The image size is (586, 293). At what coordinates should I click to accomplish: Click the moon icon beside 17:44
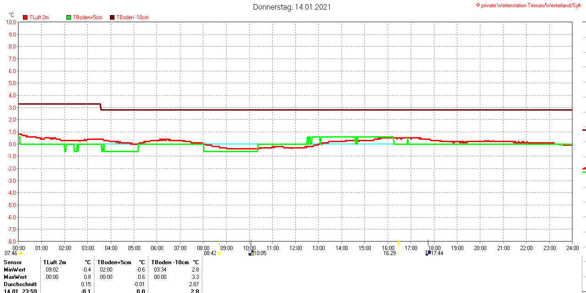(428, 253)
